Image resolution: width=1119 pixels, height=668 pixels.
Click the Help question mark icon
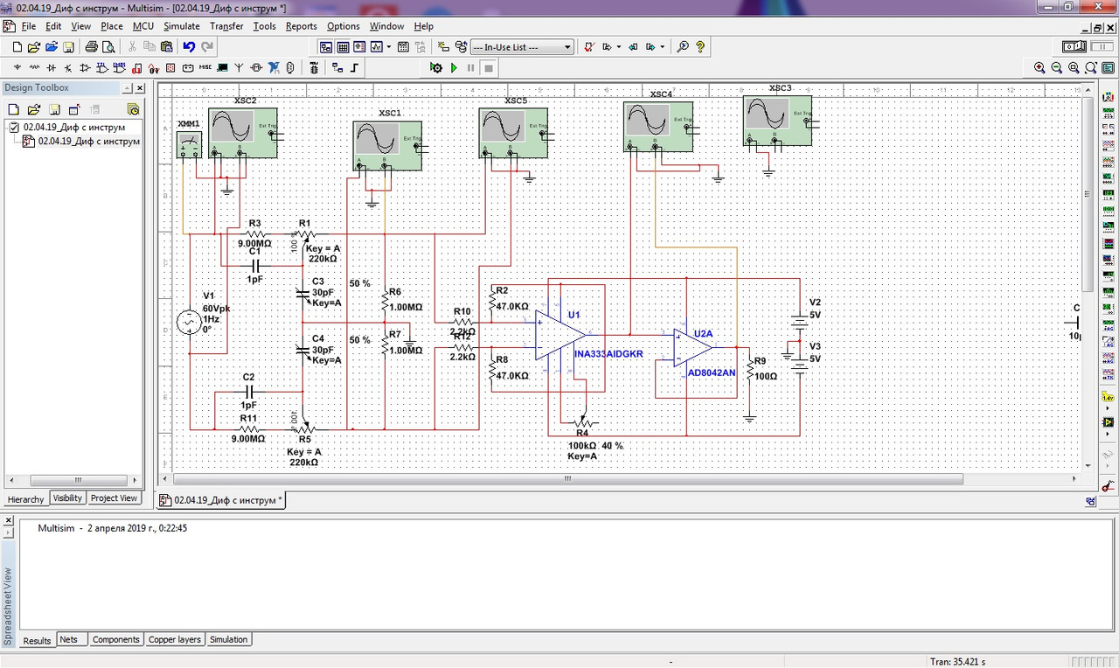pyautogui.click(x=700, y=47)
